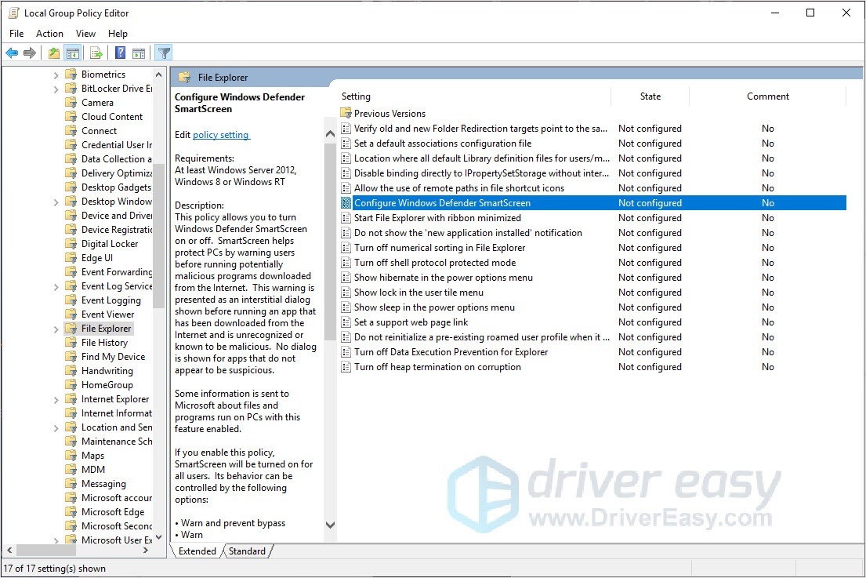Toggle the Show/Hide Console Tree icon
Image resolution: width=866 pixels, height=578 pixels.
click(x=72, y=53)
